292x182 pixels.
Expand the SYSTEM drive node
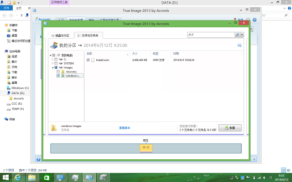tap(52, 63)
